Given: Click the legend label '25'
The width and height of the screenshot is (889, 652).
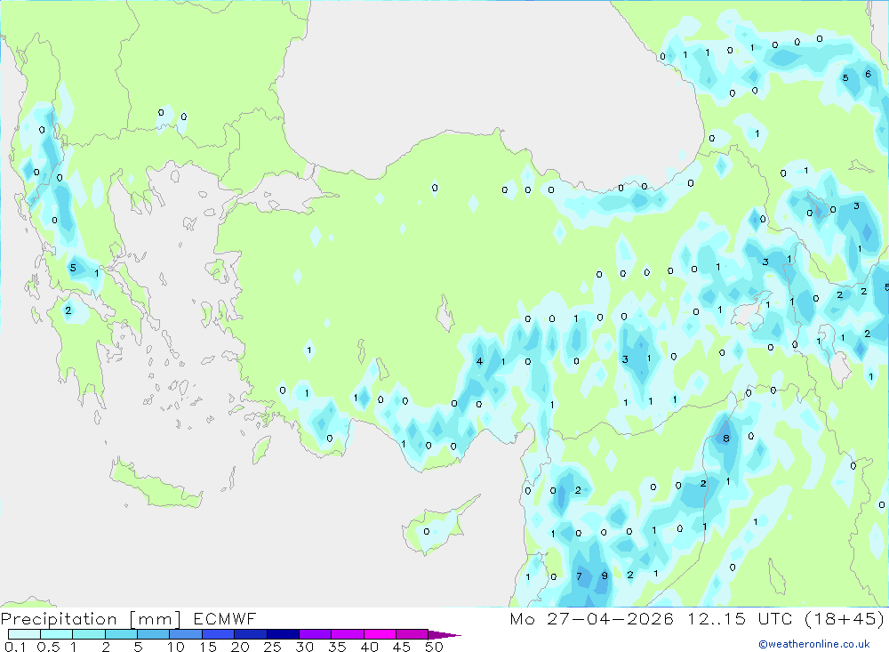Looking at the screenshot, I should coord(272,647).
